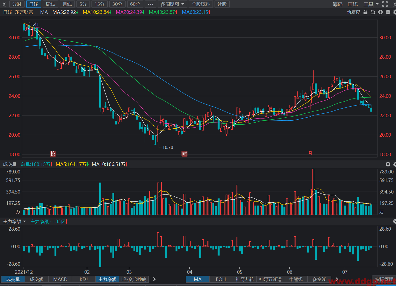Select the 成交量 indicator tab
Screen dimensions: 396x286
click(13, 279)
